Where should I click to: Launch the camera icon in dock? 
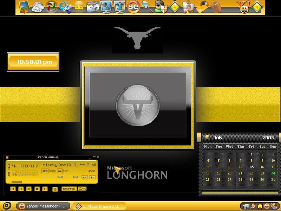click(x=92, y=7)
